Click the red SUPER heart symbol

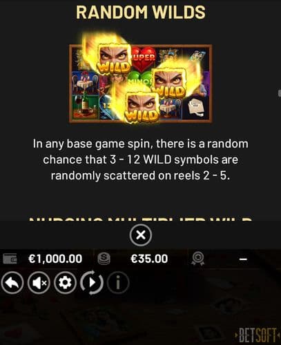tap(144, 59)
